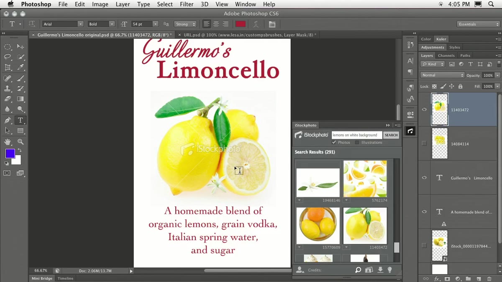
Task: Select the Gradient tool
Action: point(20,99)
